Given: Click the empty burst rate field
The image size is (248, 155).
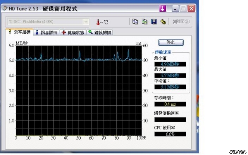Looking at the screenshot, I should click(x=170, y=120).
